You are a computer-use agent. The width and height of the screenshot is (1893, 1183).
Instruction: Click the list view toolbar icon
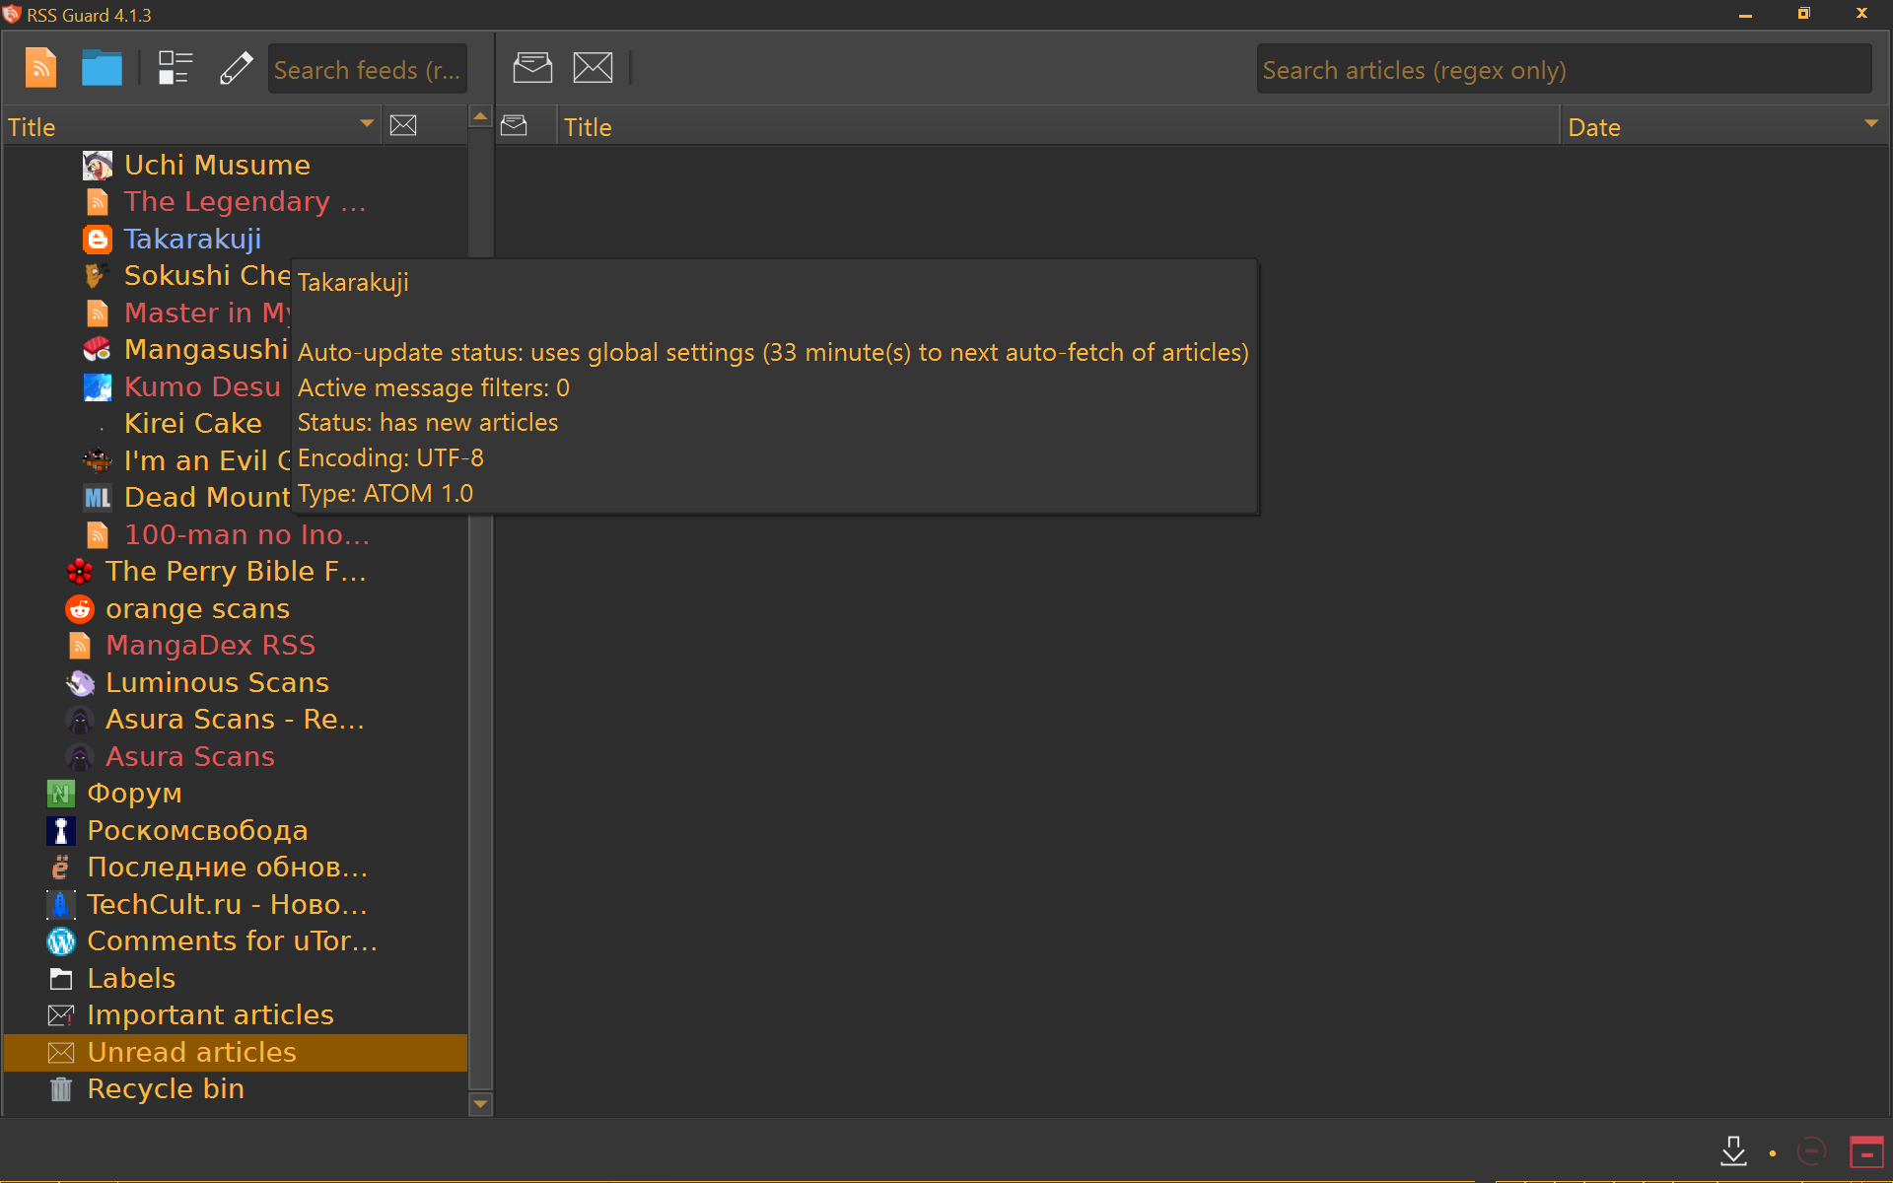[x=175, y=68]
